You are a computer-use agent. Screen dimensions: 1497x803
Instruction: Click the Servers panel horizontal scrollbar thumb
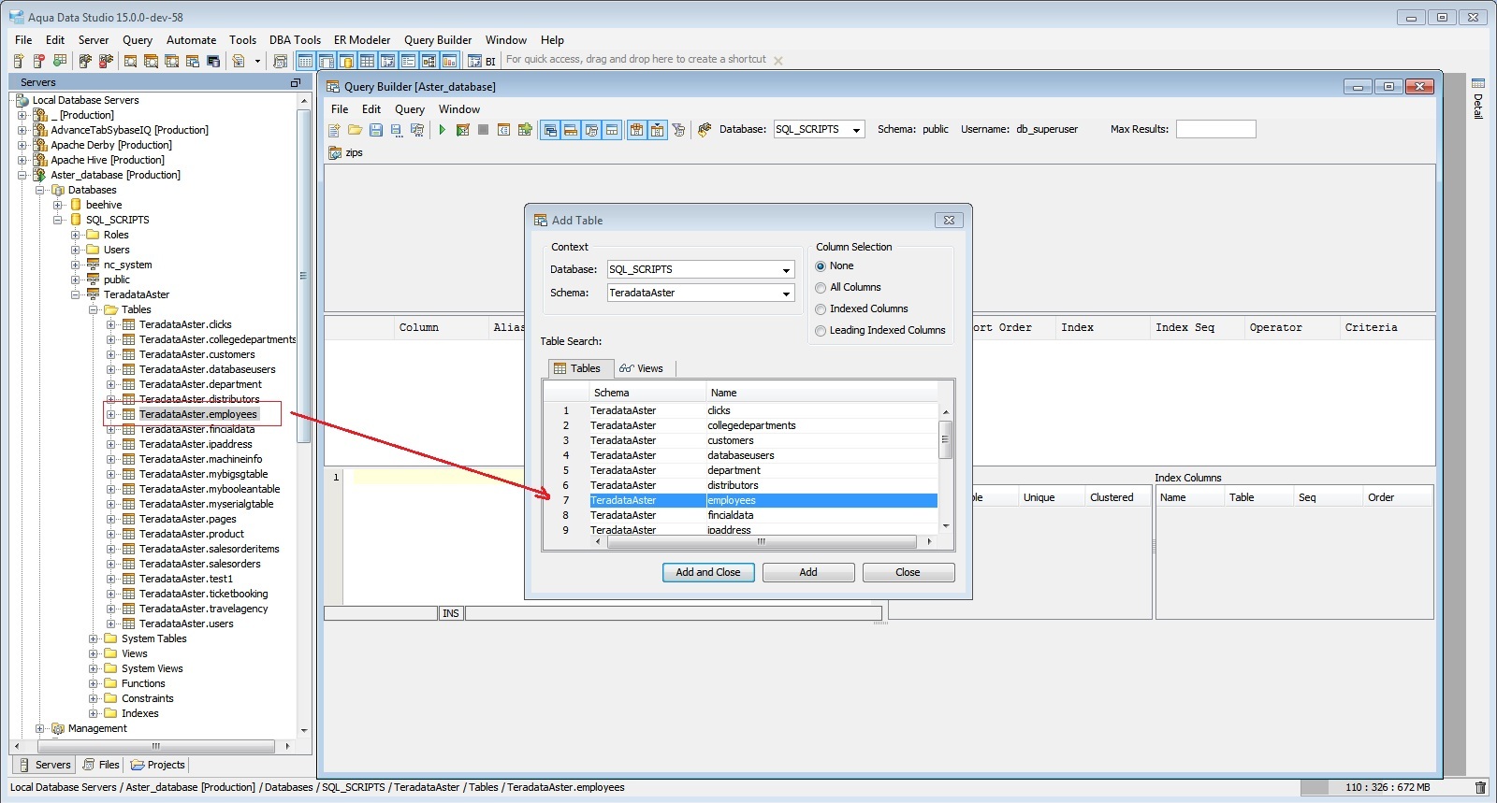click(x=156, y=746)
